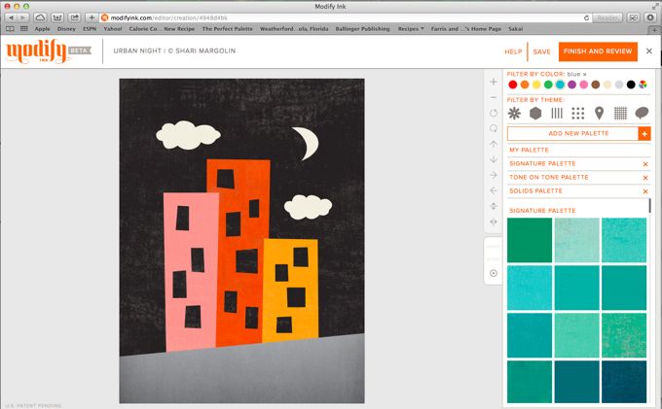Open the ESPN bookmark

click(x=90, y=28)
